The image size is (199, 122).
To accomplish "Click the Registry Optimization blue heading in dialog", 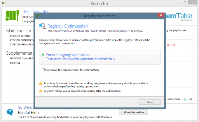I will tap(68, 26).
